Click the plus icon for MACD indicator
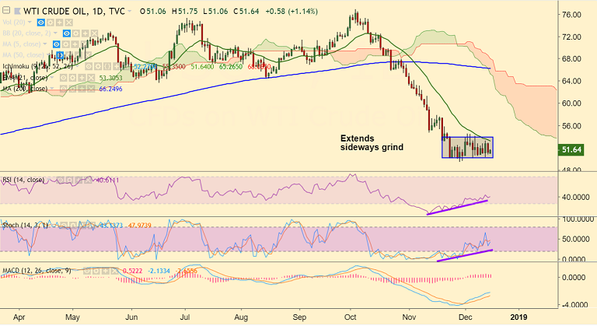The image size is (597, 326). [106, 271]
